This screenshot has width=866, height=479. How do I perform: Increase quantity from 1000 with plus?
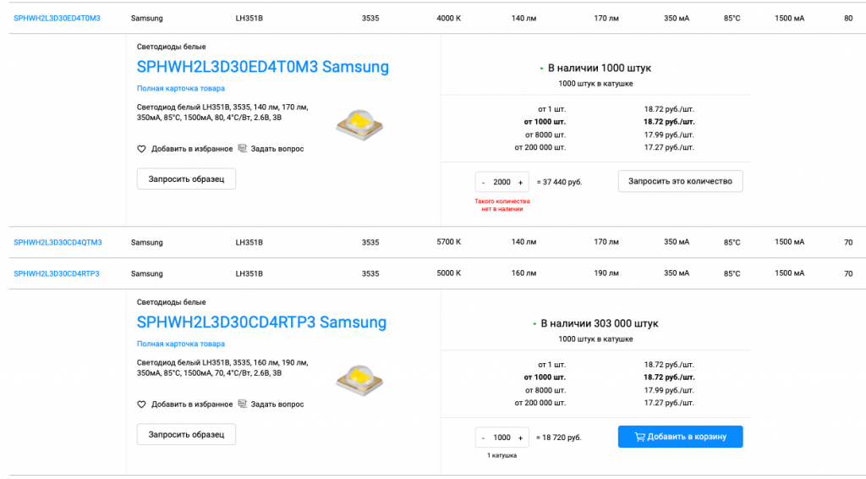click(x=520, y=438)
